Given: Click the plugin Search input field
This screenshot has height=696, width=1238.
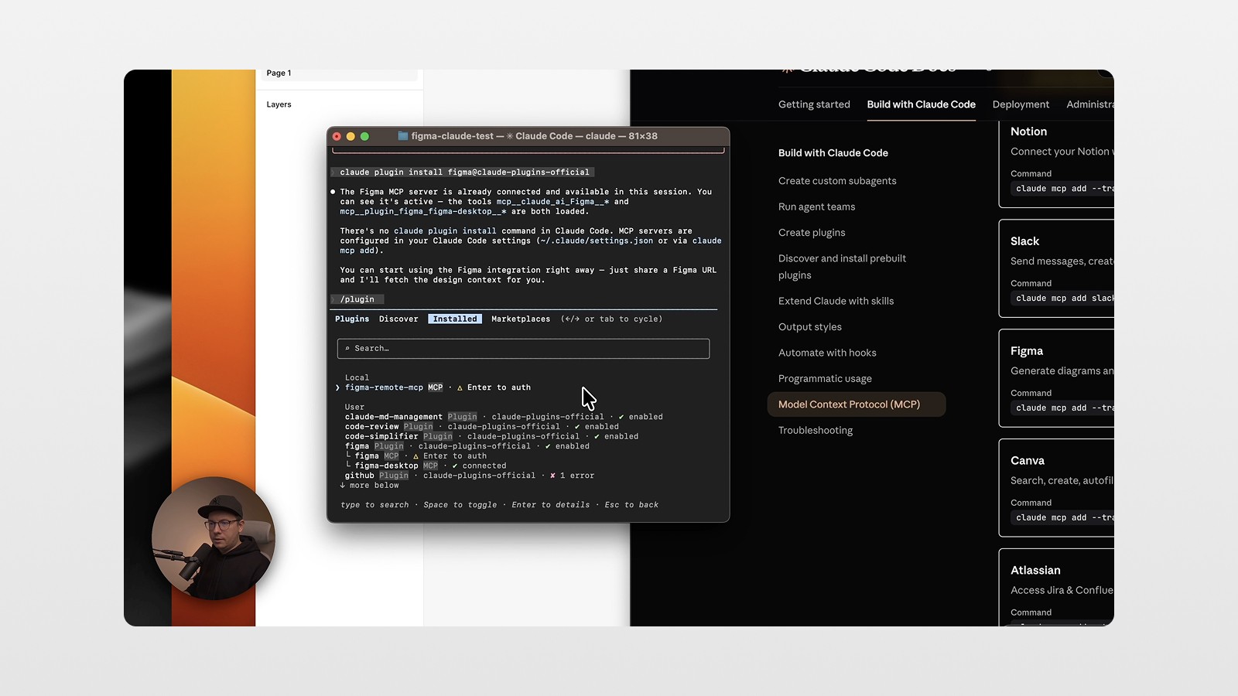Looking at the screenshot, I should coord(523,349).
